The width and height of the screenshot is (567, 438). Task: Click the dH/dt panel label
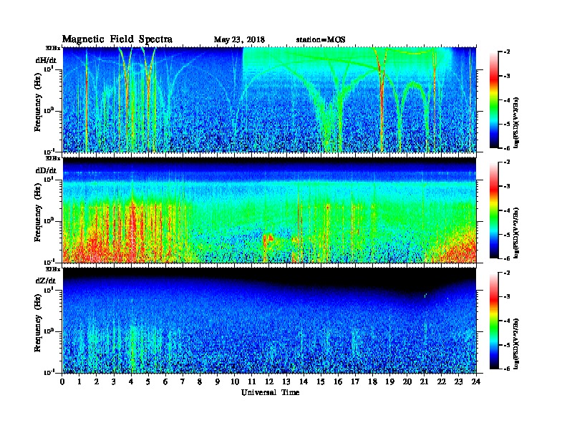click(x=46, y=60)
